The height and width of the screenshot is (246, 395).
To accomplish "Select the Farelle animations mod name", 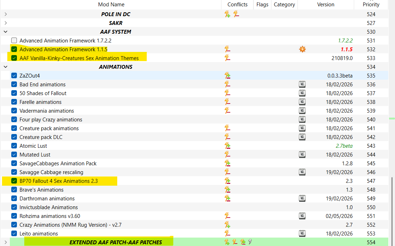I will click(40, 102).
